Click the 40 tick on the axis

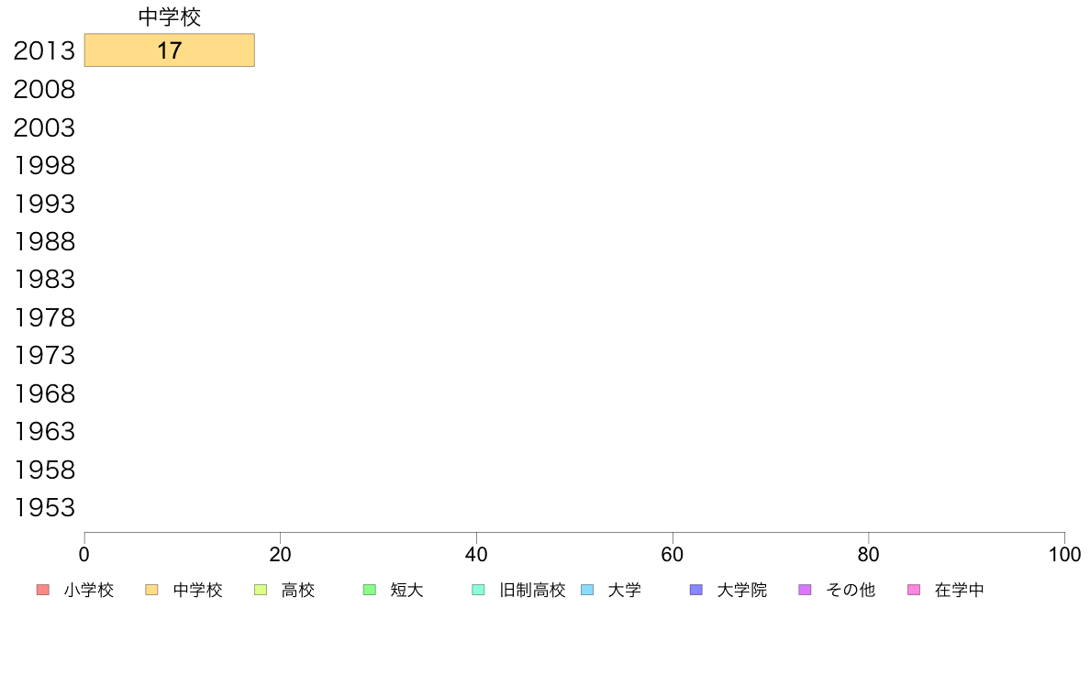tap(476, 555)
